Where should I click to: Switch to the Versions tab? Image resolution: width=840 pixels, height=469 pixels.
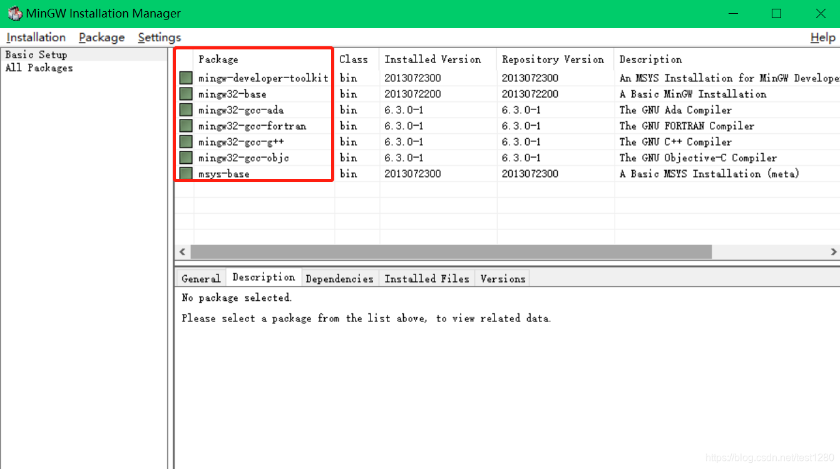pyautogui.click(x=503, y=278)
